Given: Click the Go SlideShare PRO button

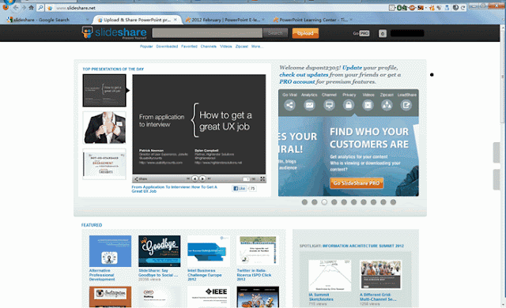Looking at the screenshot, I should [357, 183].
